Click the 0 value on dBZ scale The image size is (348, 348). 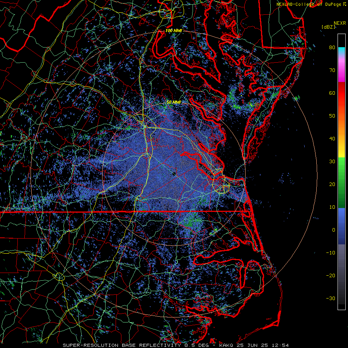coord(334,230)
